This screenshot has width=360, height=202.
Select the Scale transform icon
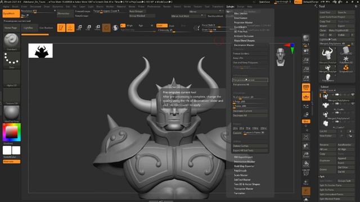[88, 27]
